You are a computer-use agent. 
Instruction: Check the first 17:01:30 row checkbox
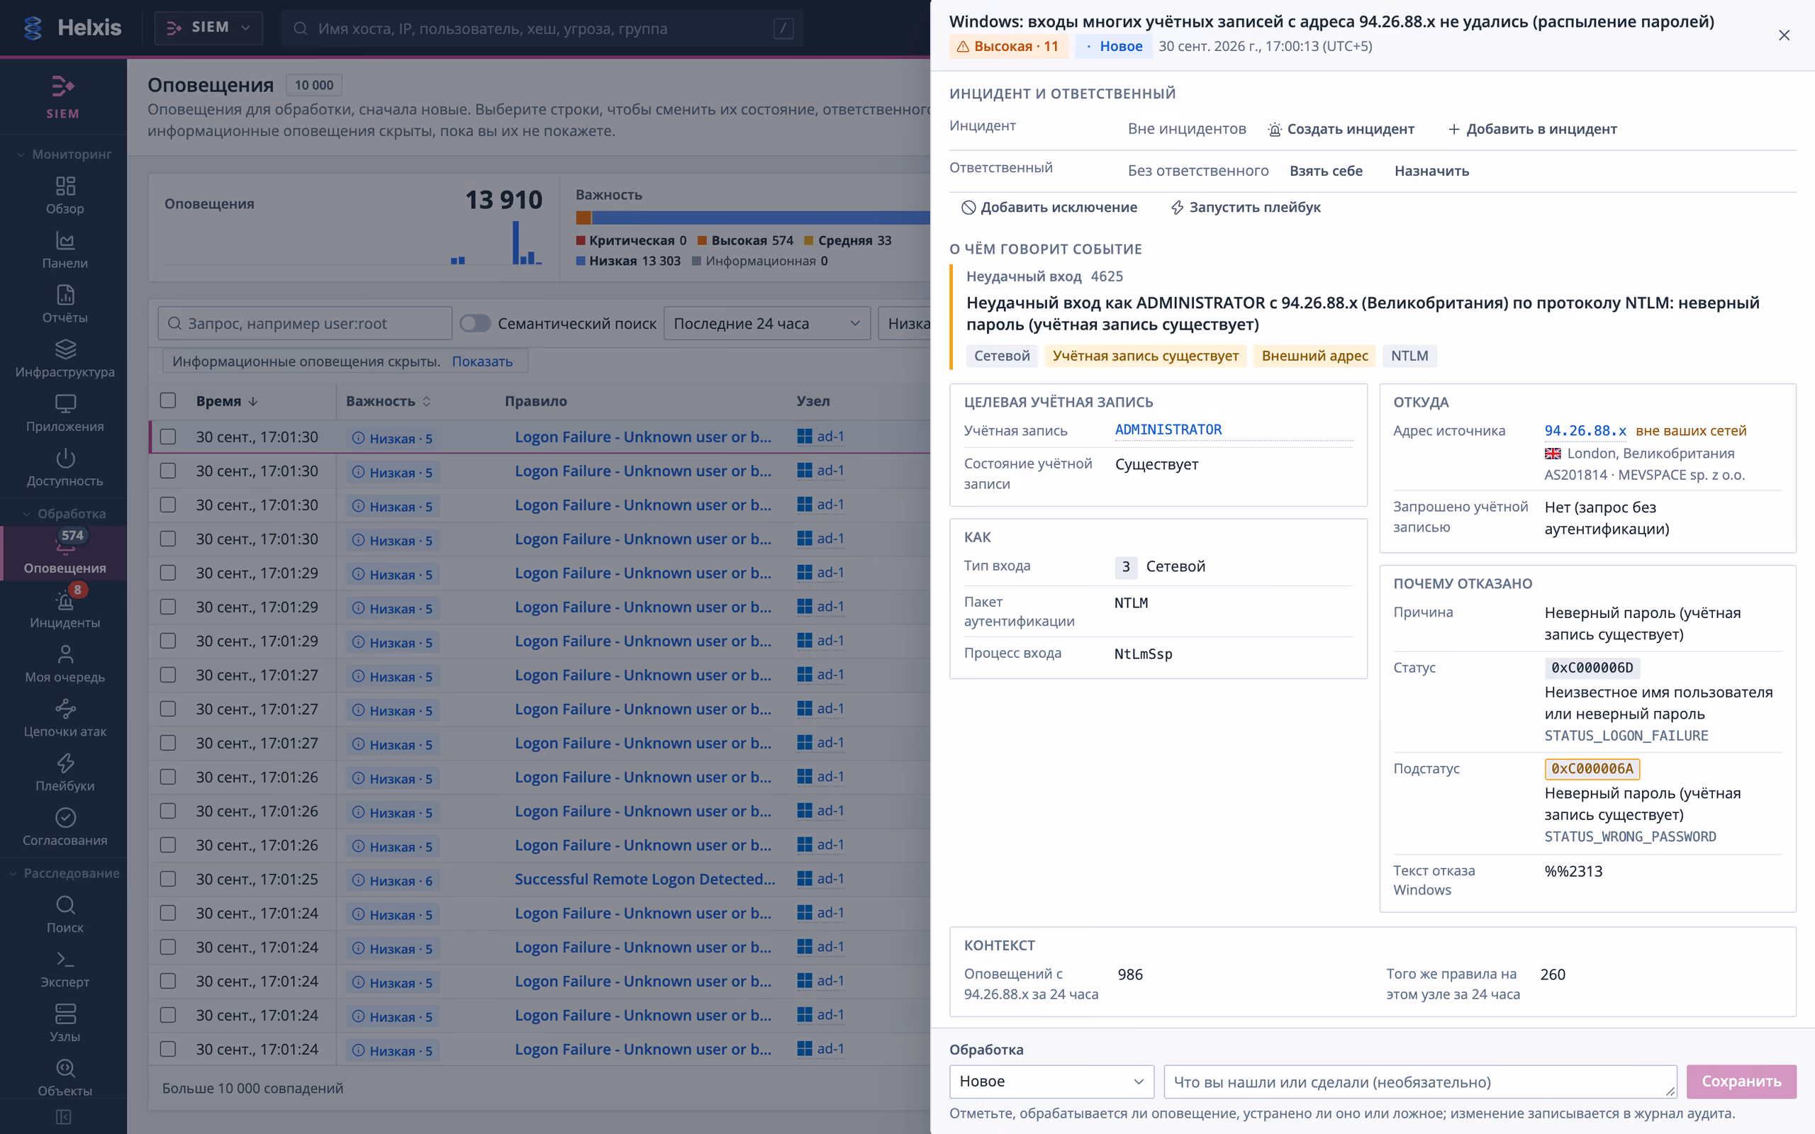(168, 437)
